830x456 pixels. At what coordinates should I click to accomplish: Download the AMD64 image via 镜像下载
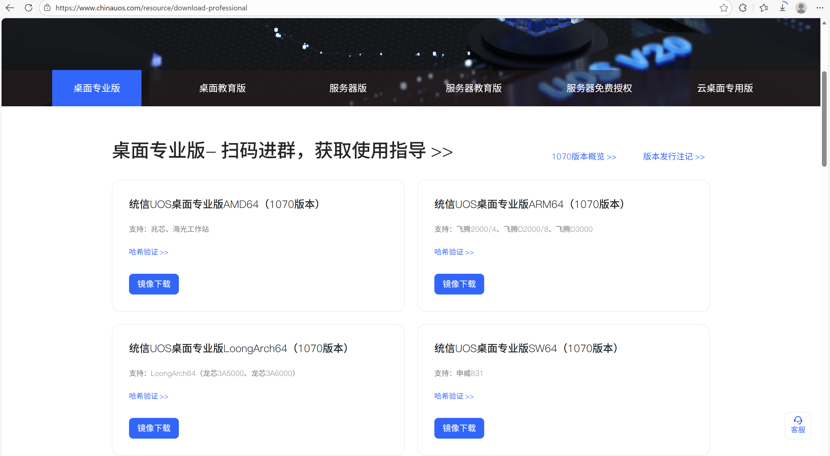(x=154, y=284)
